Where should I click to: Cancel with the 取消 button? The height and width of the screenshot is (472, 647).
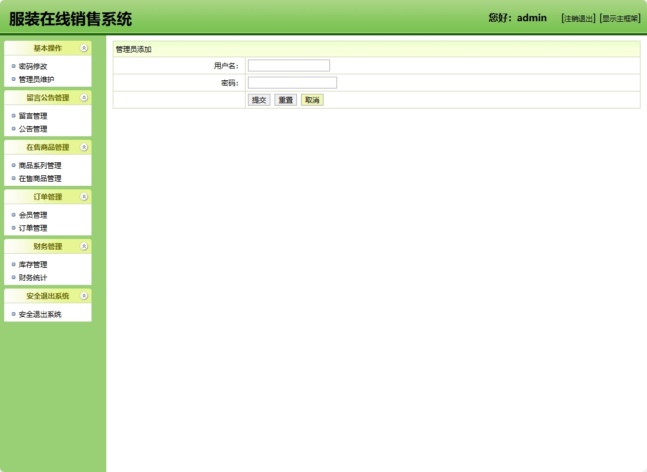tap(312, 100)
